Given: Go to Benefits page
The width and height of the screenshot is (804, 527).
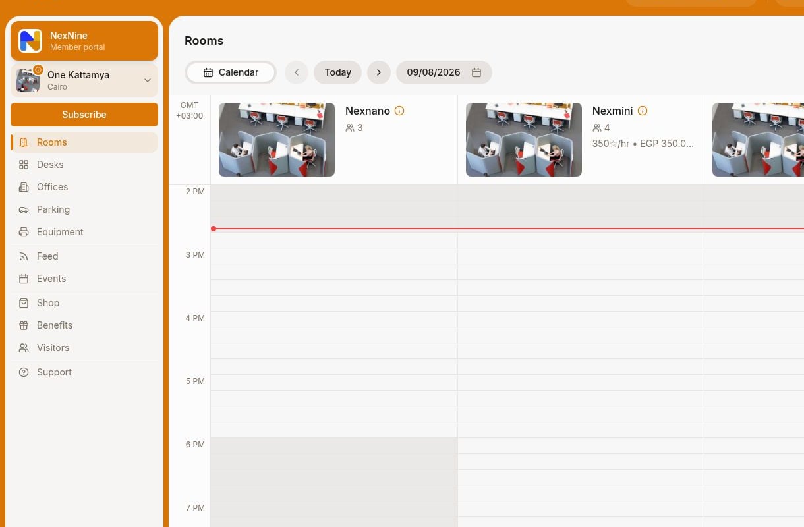Looking at the screenshot, I should tap(84, 325).
